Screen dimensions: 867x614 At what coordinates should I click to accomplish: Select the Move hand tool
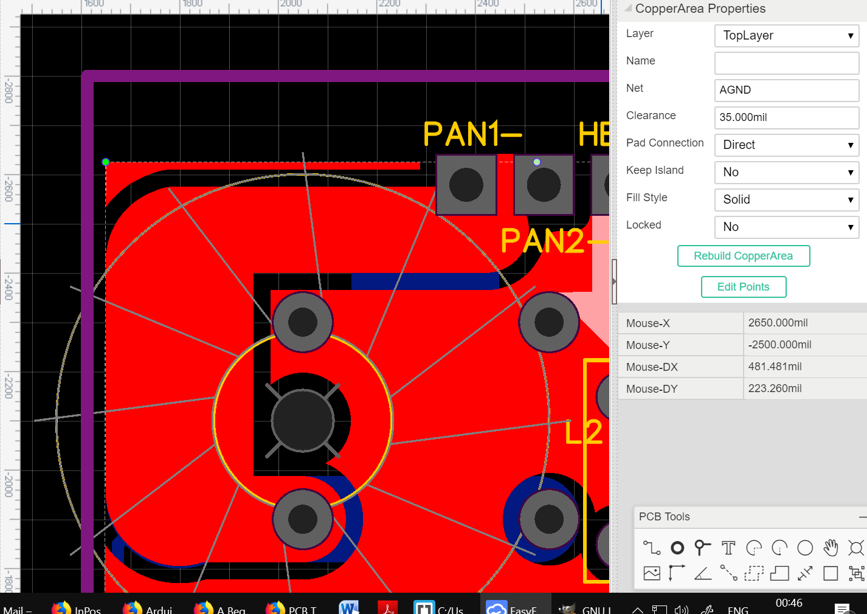pyautogui.click(x=831, y=548)
